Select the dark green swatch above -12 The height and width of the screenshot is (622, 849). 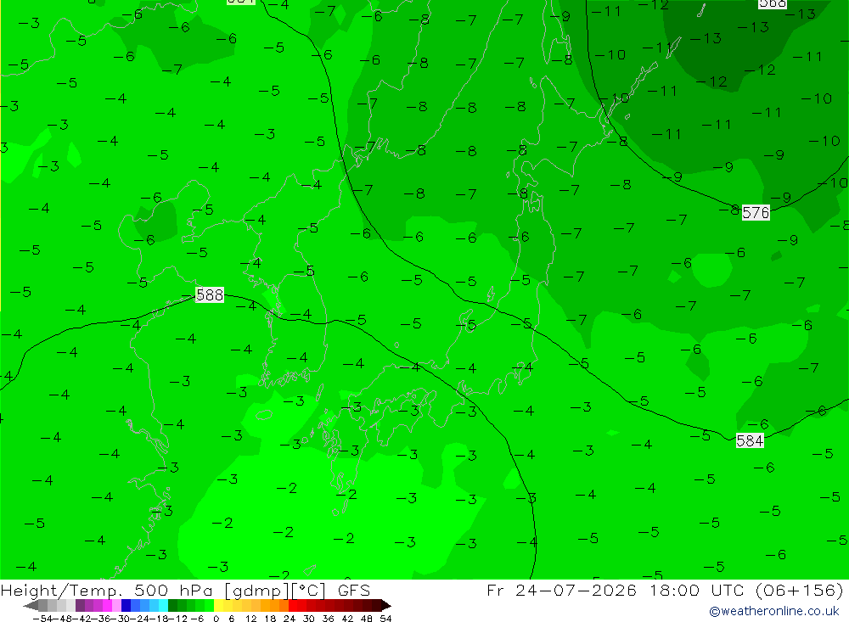pos(172,605)
